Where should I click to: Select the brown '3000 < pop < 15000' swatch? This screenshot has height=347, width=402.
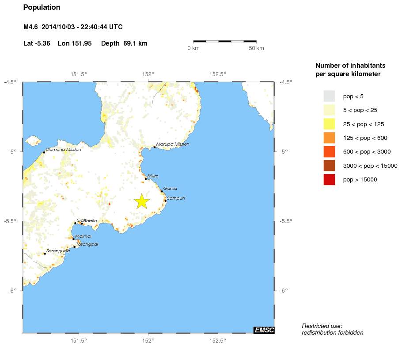click(329, 166)
